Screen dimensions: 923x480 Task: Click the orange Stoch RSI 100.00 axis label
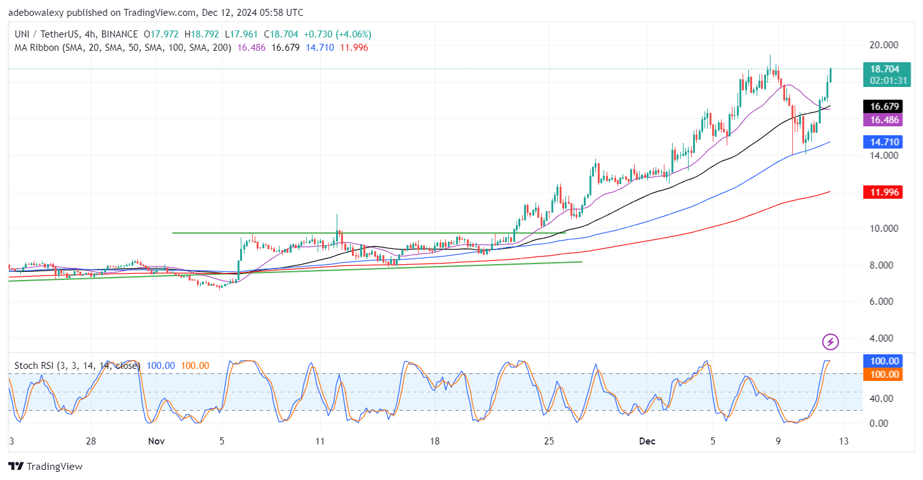pos(884,375)
